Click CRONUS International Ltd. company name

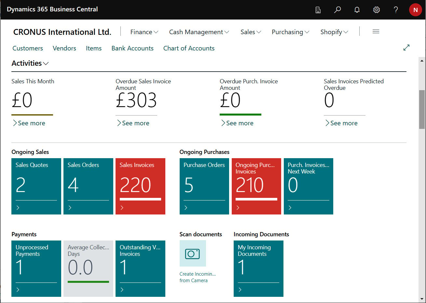tap(62, 32)
